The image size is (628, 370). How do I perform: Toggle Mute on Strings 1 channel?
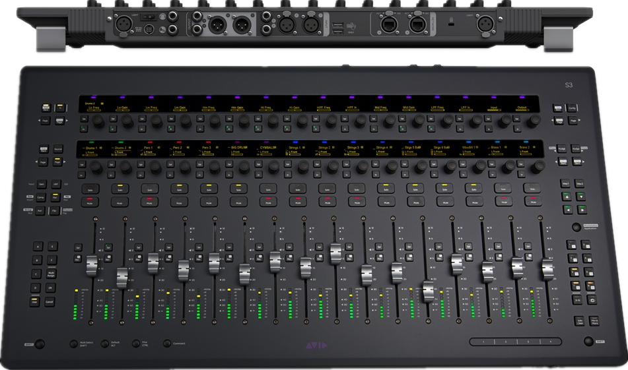tap(298, 202)
